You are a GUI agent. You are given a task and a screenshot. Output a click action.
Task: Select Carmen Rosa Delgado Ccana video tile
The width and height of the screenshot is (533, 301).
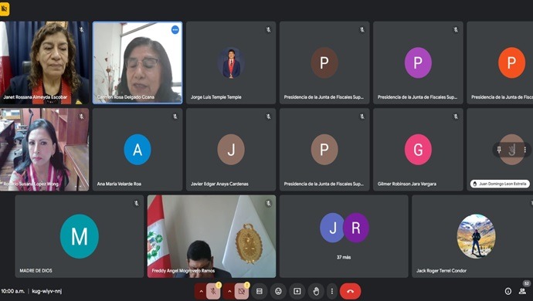click(137, 63)
